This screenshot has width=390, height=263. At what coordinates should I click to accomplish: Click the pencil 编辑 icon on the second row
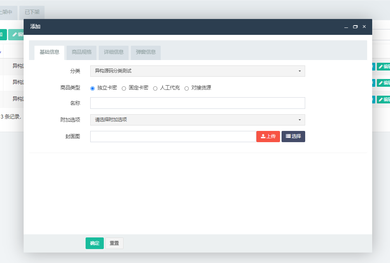tap(381, 83)
